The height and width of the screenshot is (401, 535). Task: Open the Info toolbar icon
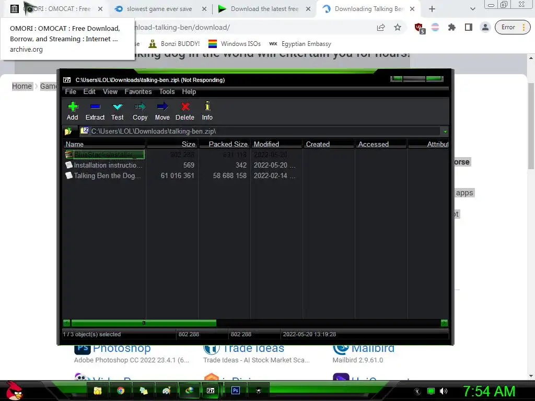pyautogui.click(x=207, y=111)
